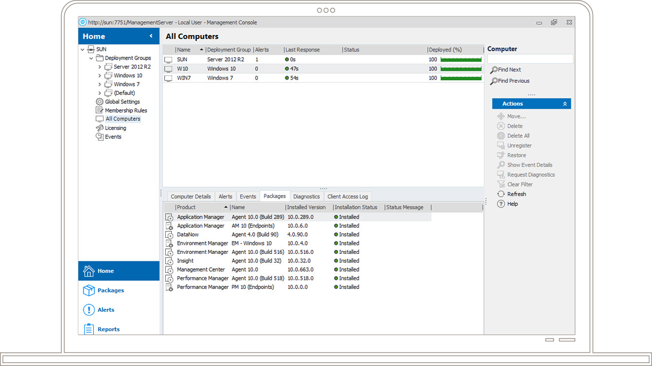The width and height of the screenshot is (652, 366).
Task: Switch to the Diagnostics tab
Action: pyautogui.click(x=307, y=196)
